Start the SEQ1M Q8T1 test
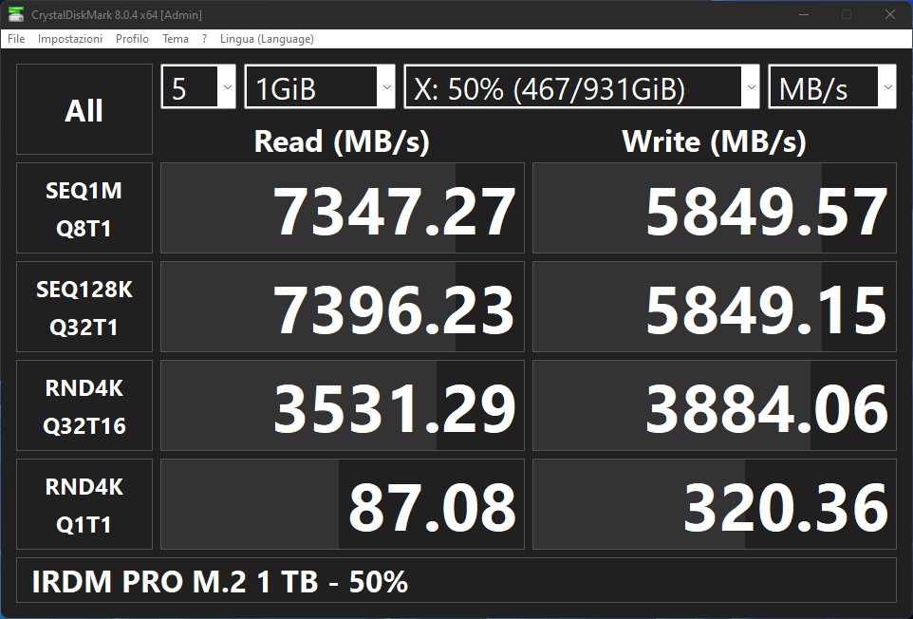The image size is (913, 619). pyautogui.click(x=84, y=208)
